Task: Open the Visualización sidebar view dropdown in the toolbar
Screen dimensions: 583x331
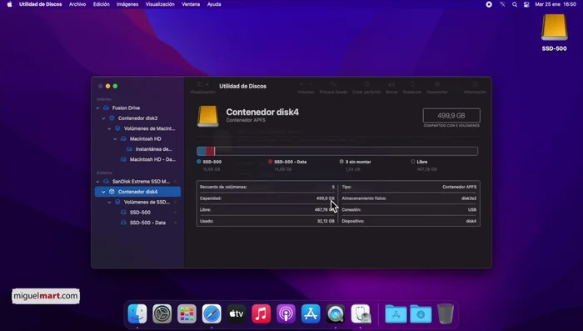Action: [202, 84]
